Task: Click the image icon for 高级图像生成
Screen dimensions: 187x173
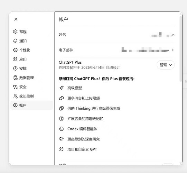Action: pyautogui.click(x=62, y=108)
